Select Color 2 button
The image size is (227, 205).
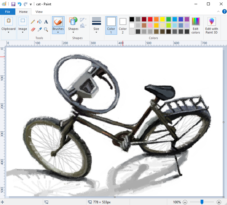[x=123, y=25]
